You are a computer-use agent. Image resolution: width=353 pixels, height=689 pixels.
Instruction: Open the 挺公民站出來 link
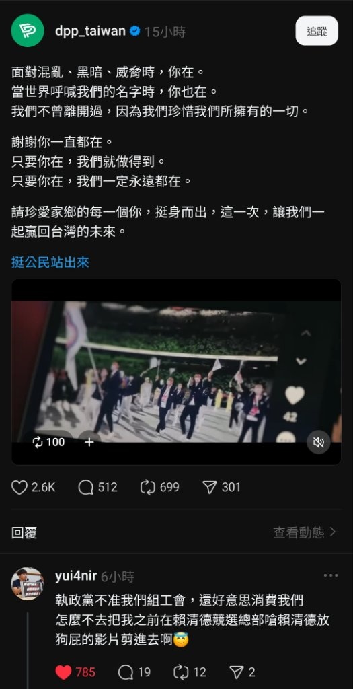[x=50, y=263]
